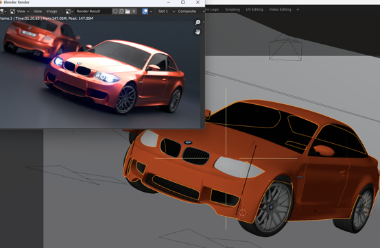Expand the sidebar arrow in render window
The image size is (380, 248).
[204, 22]
